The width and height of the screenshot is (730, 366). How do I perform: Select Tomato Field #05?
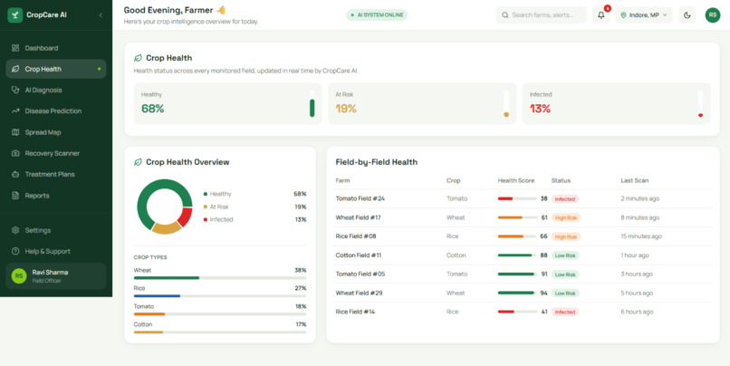[x=523, y=274]
